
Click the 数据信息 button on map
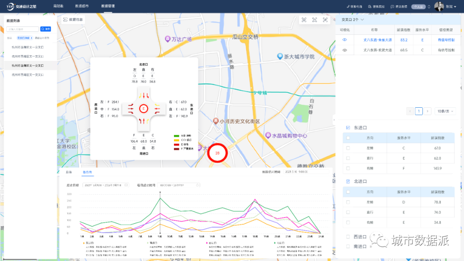[73, 19]
